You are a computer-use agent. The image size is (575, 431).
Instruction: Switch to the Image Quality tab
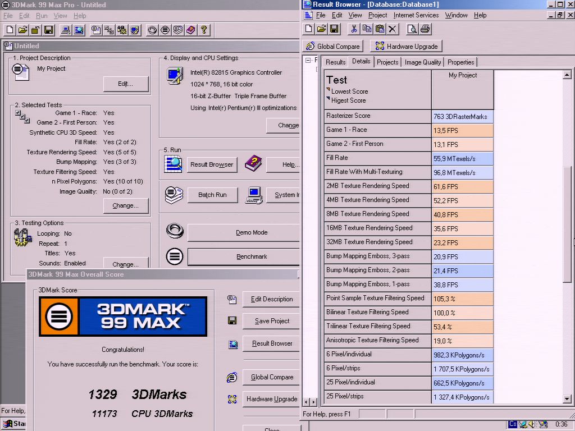(423, 62)
